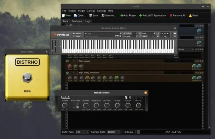Open the Canvas menu
The width and height of the screenshot is (215, 139).
pyautogui.click(x=91, y=11)
